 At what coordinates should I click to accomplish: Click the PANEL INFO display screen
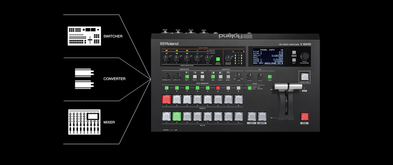[268, 57]
